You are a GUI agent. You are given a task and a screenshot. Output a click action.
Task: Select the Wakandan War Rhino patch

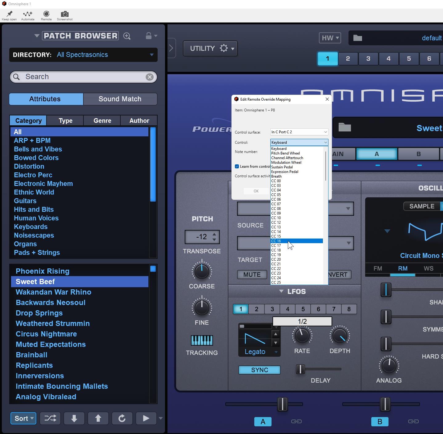(x=79, y=292)
